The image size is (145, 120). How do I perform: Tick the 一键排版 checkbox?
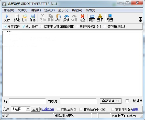[127, 101]
